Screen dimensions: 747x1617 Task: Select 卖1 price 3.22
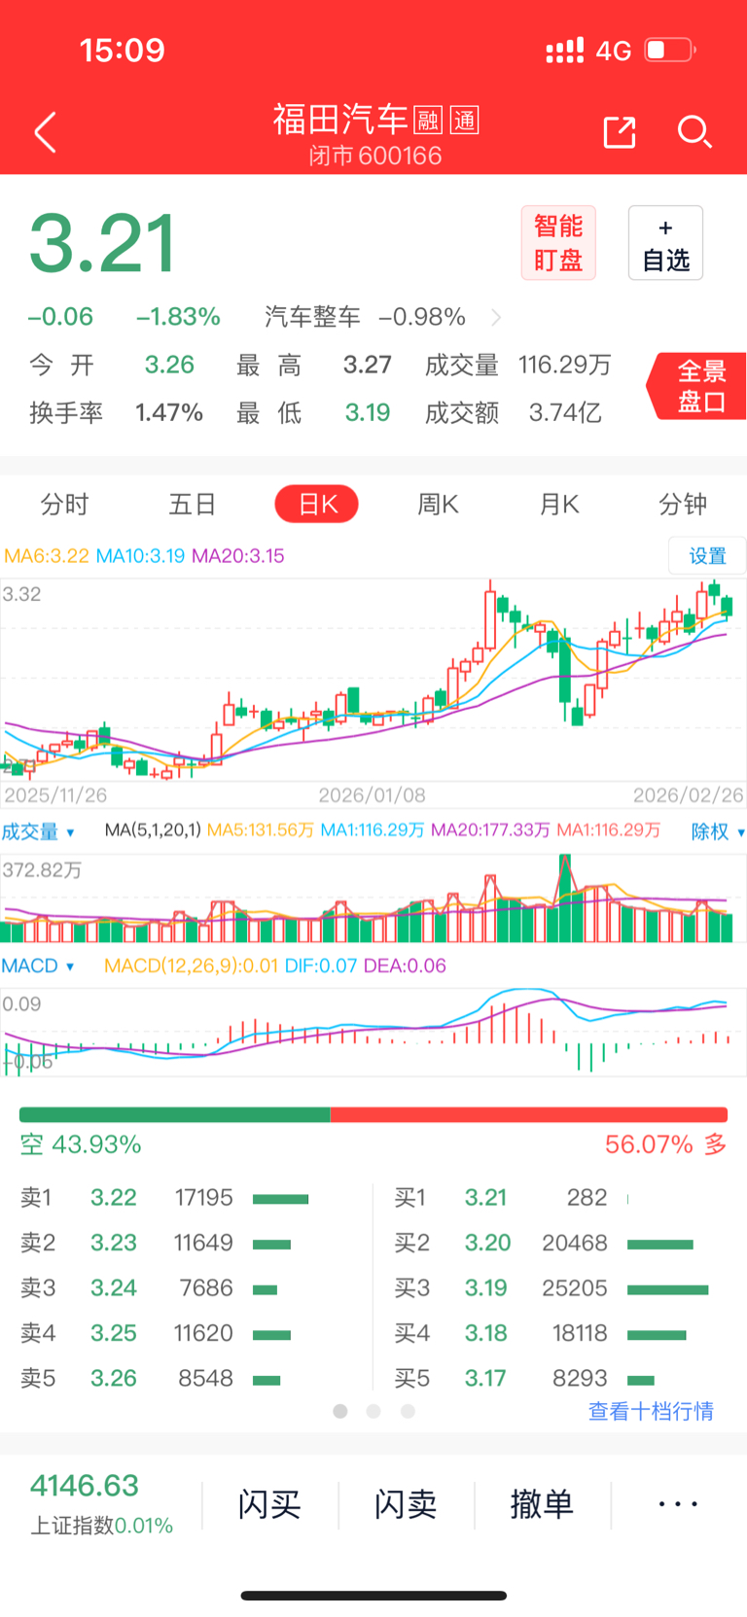114,1197
